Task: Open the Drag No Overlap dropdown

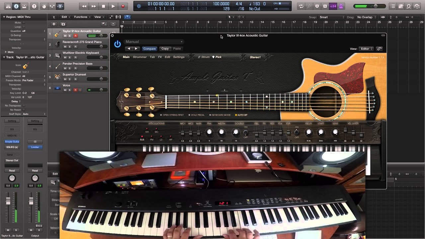Action: [366, 17]
